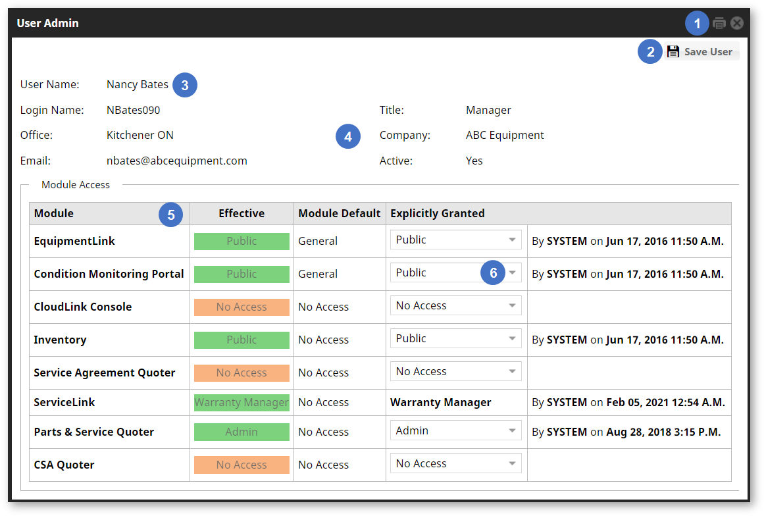Select the CSA Quoter module name
Viewport: 764px width, 516px height.
coord(64,465)
